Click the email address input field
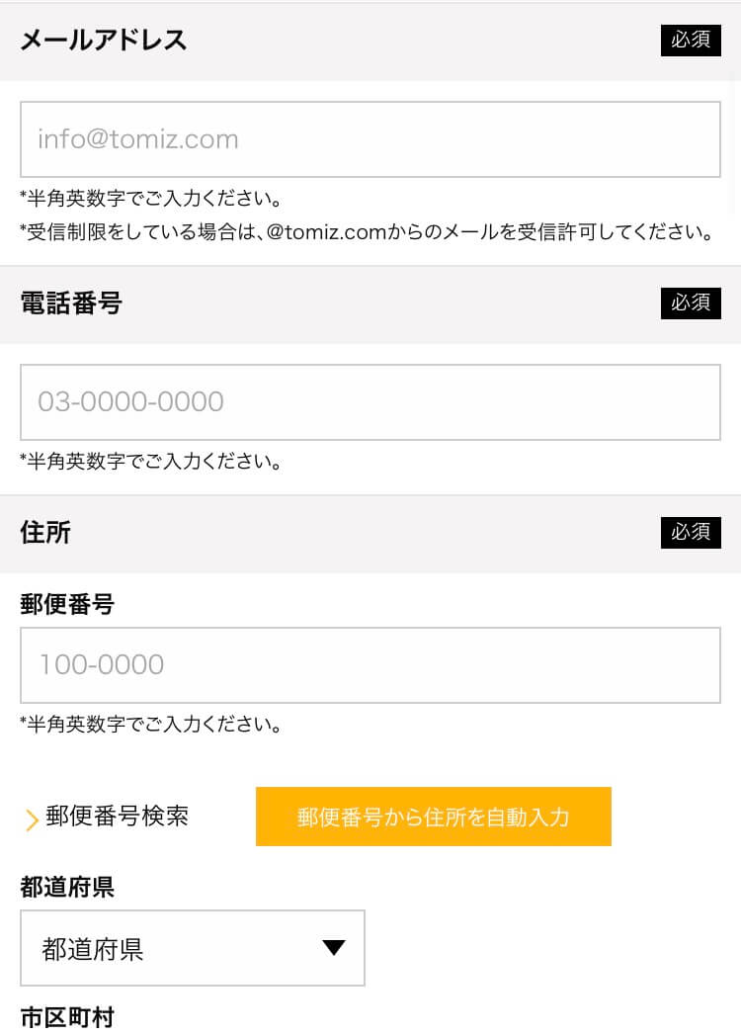 tap(370, 139)
